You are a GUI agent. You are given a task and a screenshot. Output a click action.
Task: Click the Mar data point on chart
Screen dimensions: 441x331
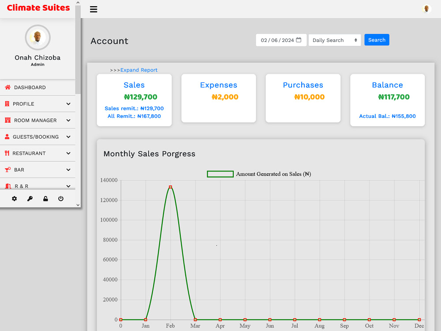tap(195, 320)
